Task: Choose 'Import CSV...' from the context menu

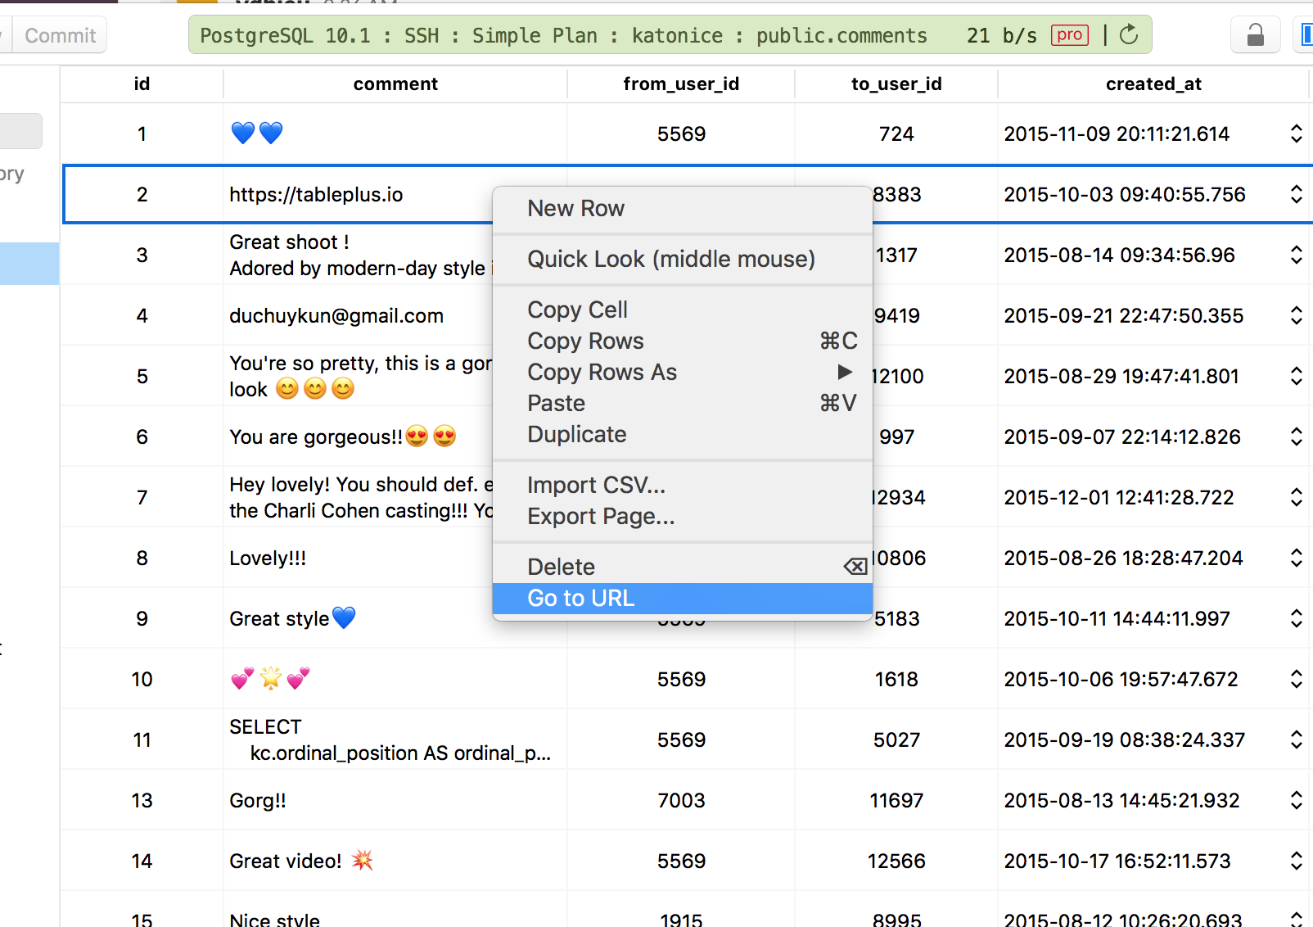Action: [597, 485]
